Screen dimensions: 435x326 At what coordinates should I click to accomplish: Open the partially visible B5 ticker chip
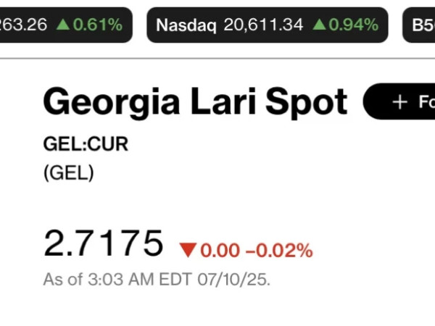pyautogui.click(x=418, y=25)
